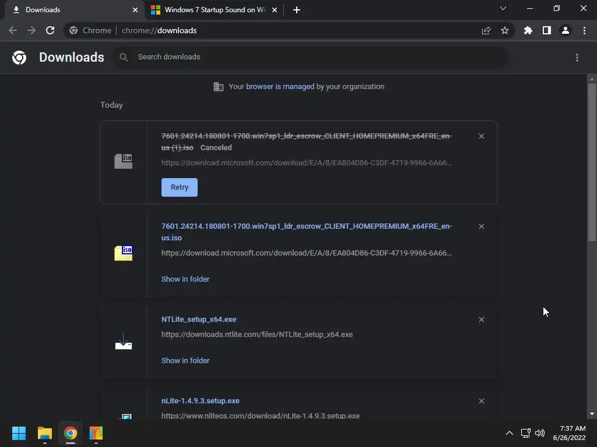Screen dimensions: 597x447
Task: Click the Search downloads field
Action: click(310, 57)
